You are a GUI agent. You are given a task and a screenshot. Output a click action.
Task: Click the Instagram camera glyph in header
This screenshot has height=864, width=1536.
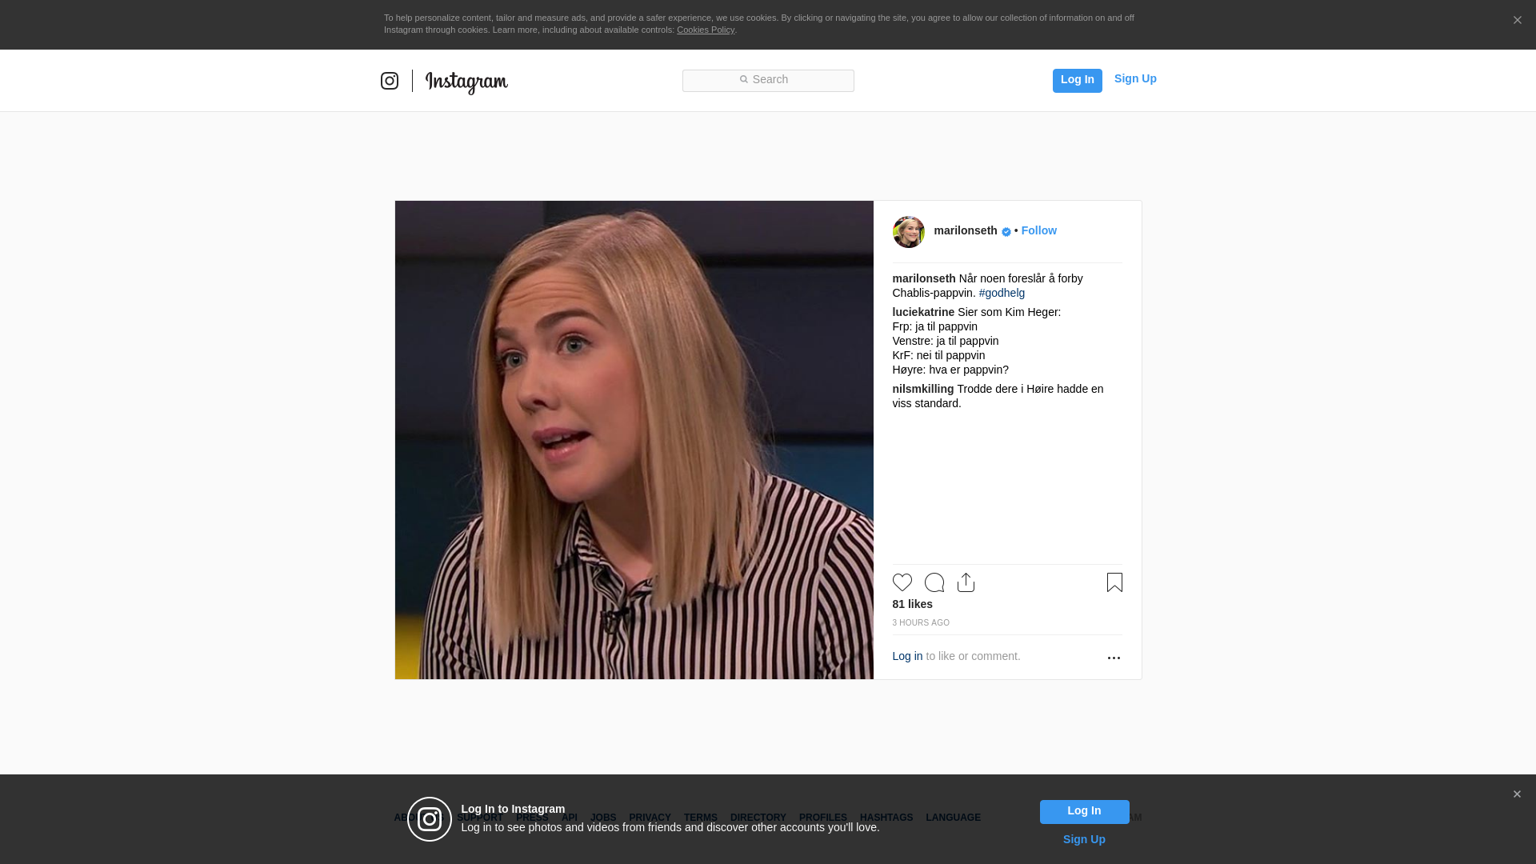[x=390, y=81]
